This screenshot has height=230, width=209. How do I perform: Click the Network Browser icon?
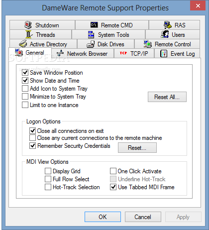click(x=60, y=53)
